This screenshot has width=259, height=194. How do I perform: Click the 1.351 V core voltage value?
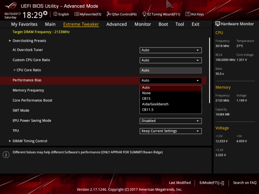(242, 60)
